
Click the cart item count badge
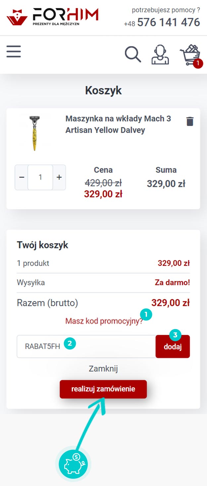pyautogui.click(x=198, y=63)
